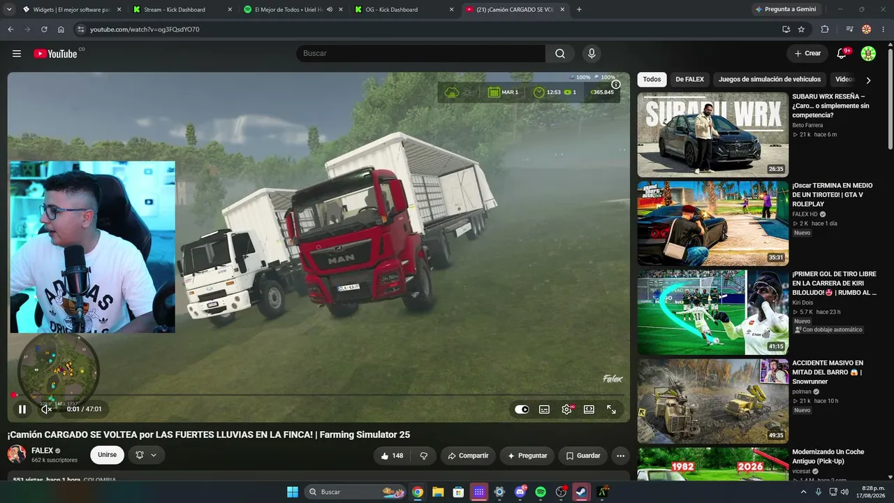This screenshot has width=894, height=503.
Task: Switch to Stream - Kick Dashboard tab
Action: 182,10
